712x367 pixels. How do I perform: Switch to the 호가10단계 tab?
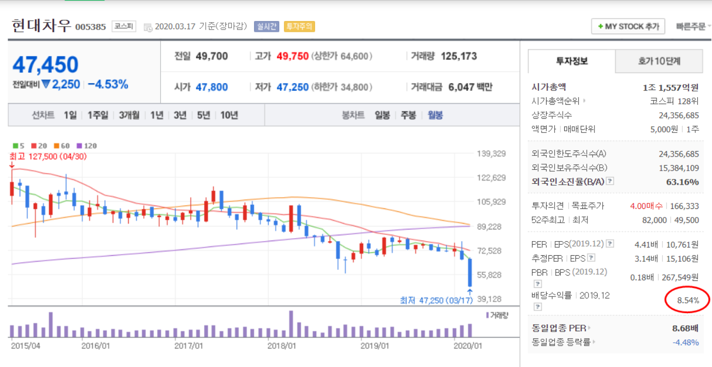coord(659,61)
